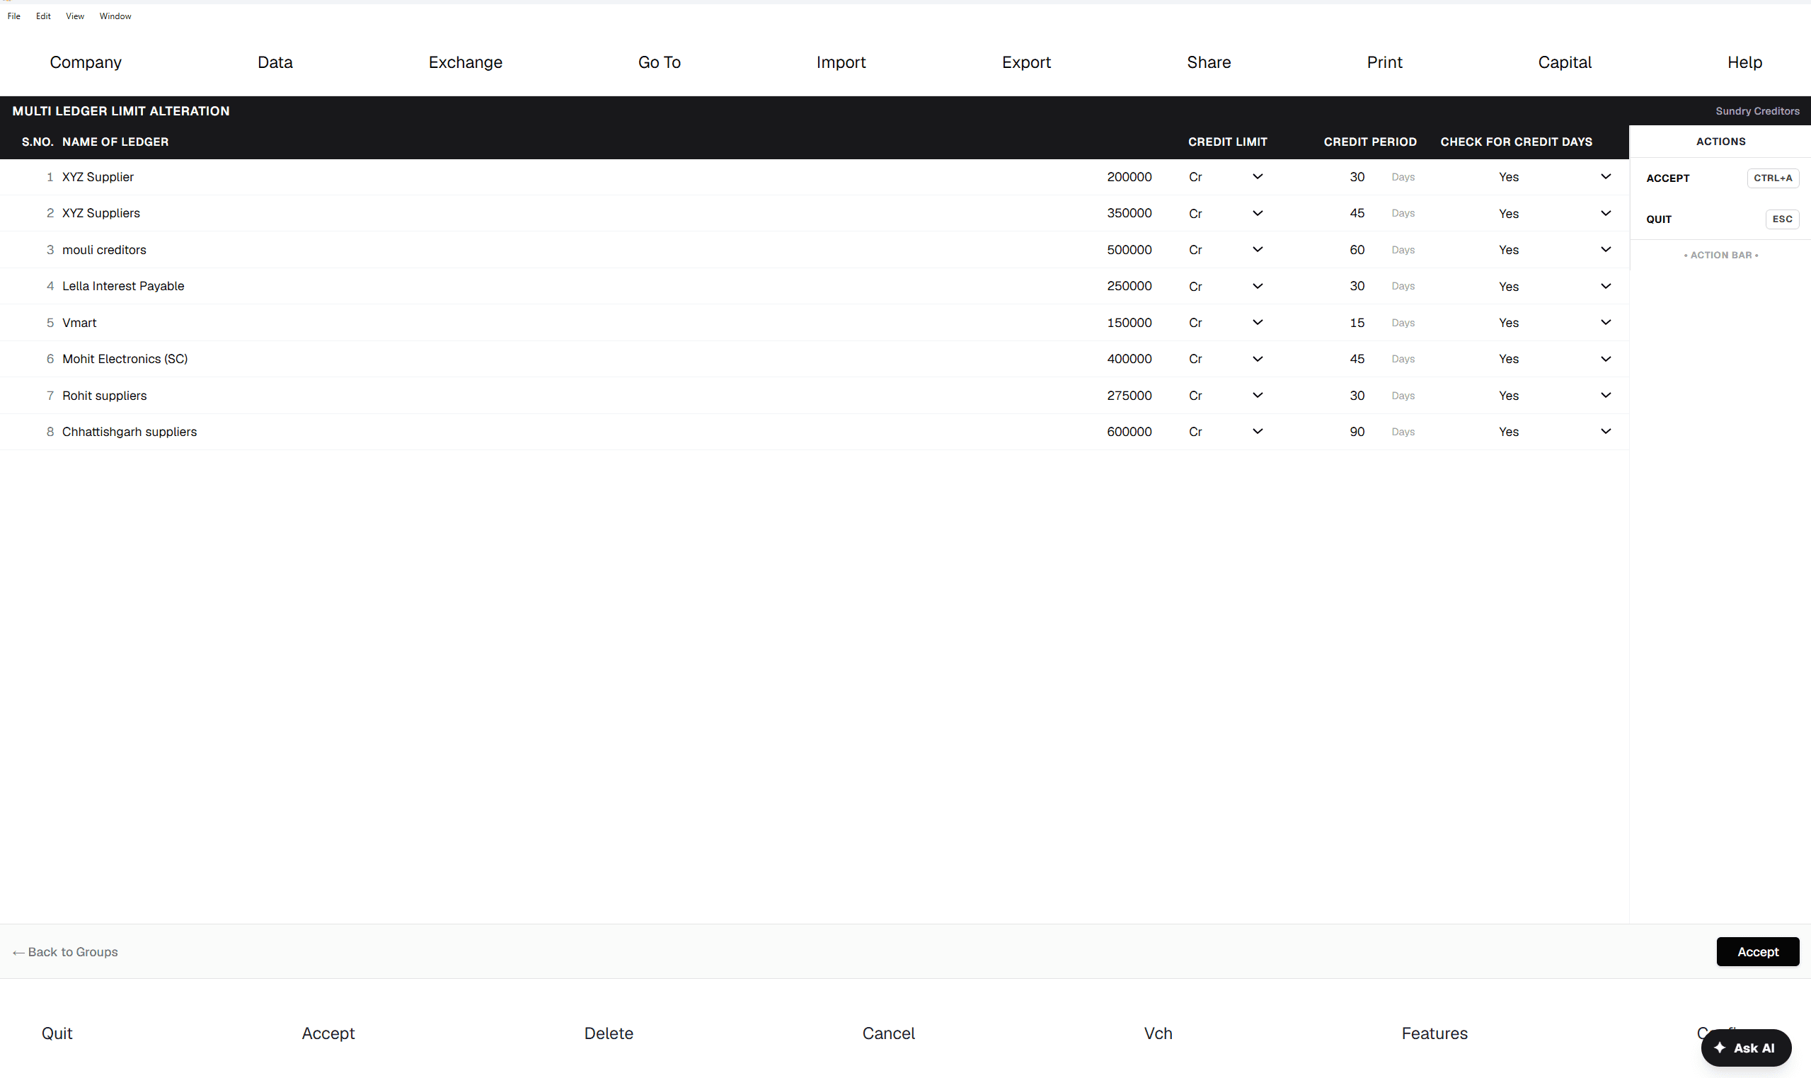Open the Edit menu

(x=44, y=16)
